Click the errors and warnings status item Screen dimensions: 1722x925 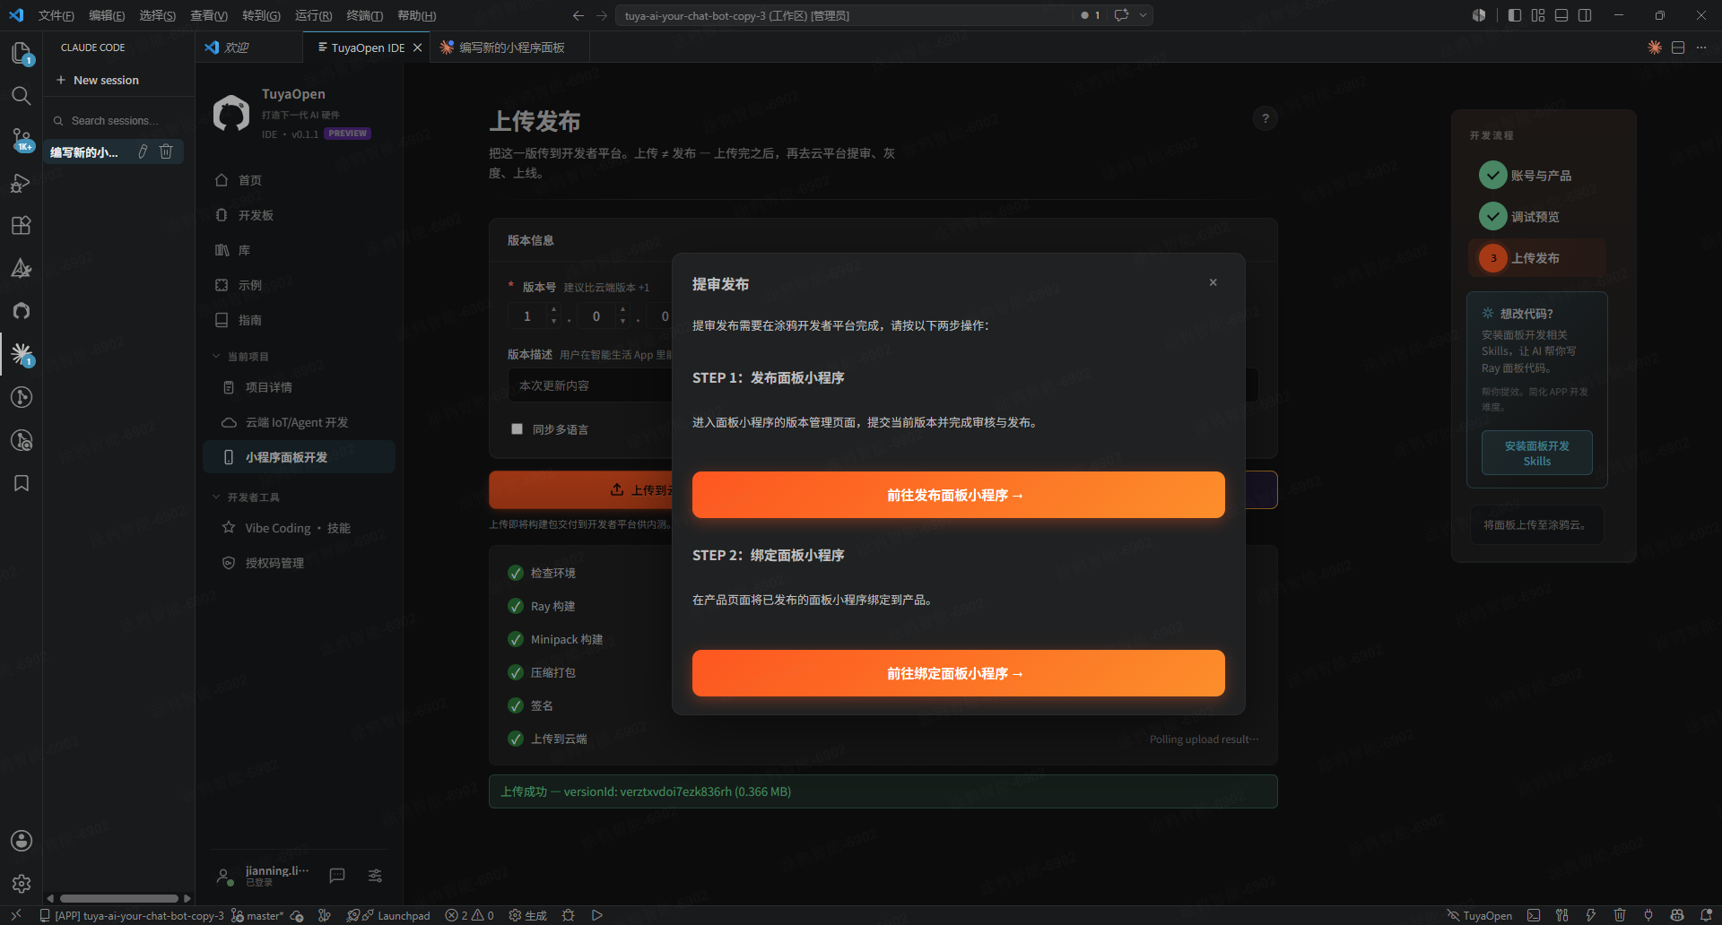(x=470, y=915)
